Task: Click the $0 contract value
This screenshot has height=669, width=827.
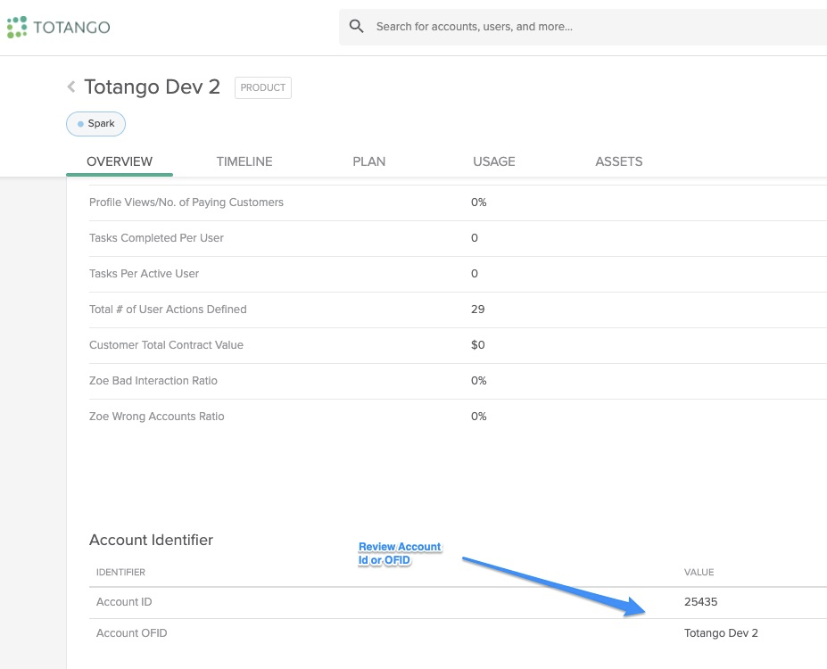Action: pyautogui.click(x=478, y=345)
